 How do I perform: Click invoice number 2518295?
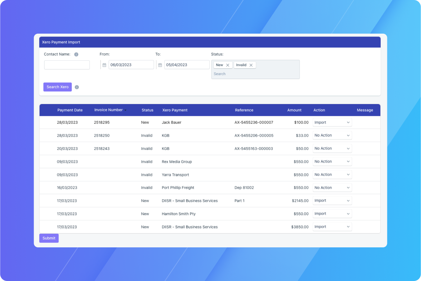tap(102, 123)
